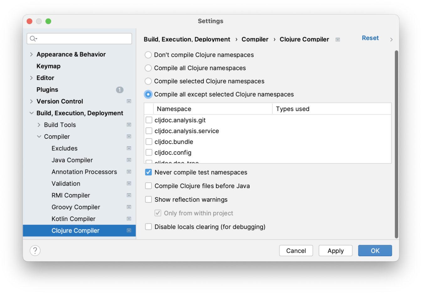This screenshot has height=293, width=422.
Task: Select the cljdoc.config namespace row
Action: pyautogui.click(x=267, y=153)
